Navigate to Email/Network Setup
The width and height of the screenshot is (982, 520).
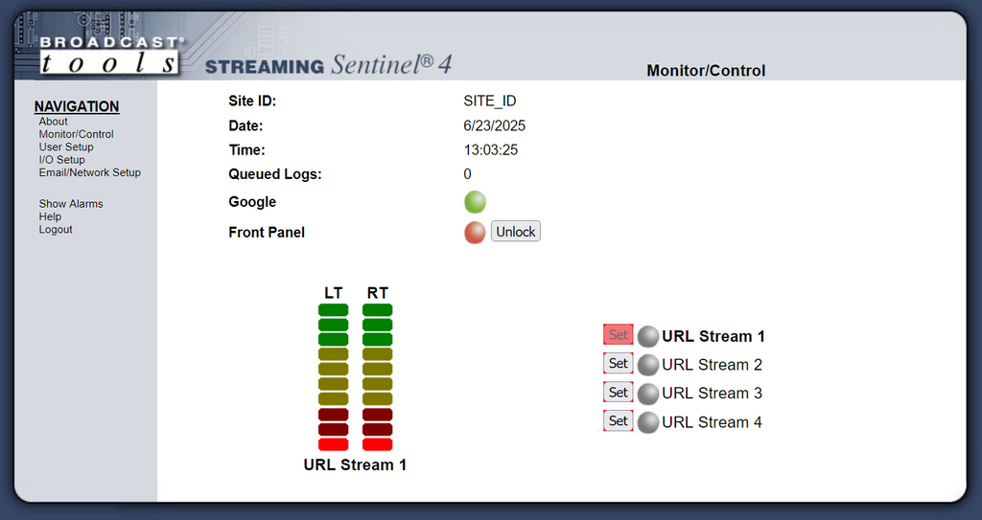click(x=89, y=172)
